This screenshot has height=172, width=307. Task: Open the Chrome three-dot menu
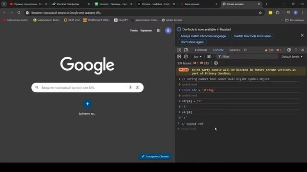tap(303, 13)
